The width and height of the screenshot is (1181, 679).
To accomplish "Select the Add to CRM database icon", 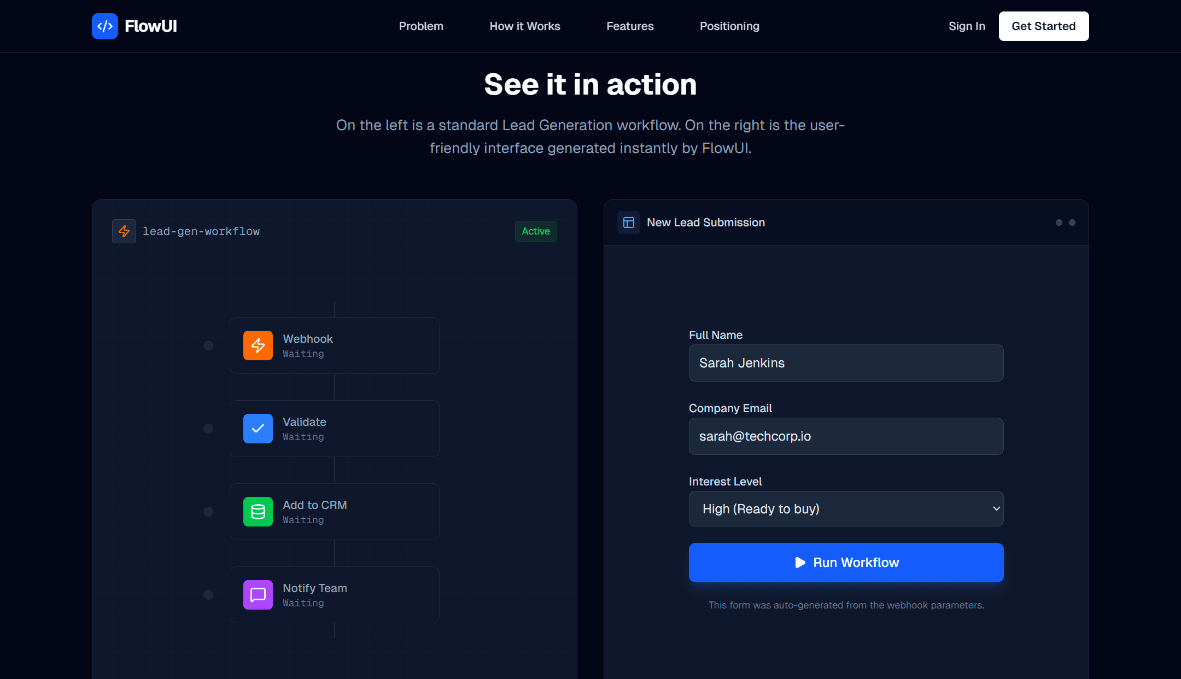I will [x=258, y=512].
